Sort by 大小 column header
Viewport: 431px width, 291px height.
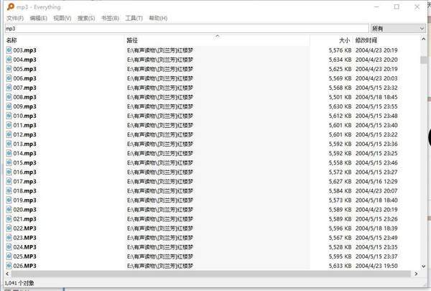tap(343, 40)
